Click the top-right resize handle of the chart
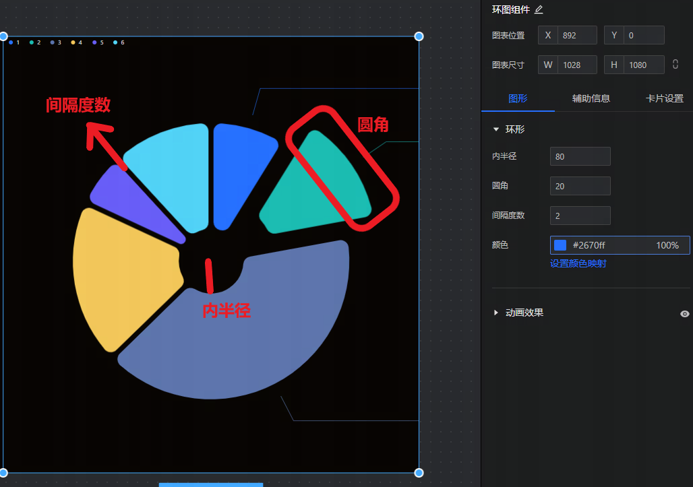Viewport: 693px width, 487px height. pos(419,36)
